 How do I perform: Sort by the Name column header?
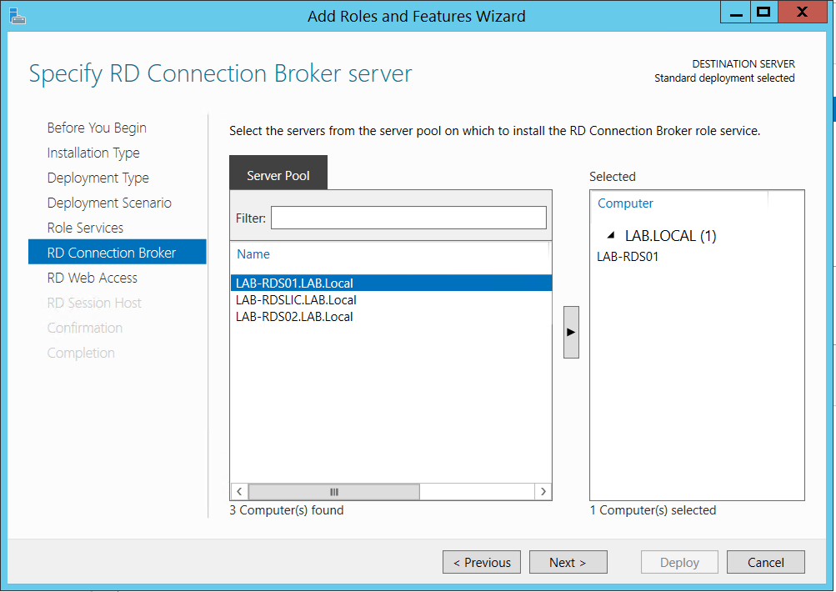[253, 254]
